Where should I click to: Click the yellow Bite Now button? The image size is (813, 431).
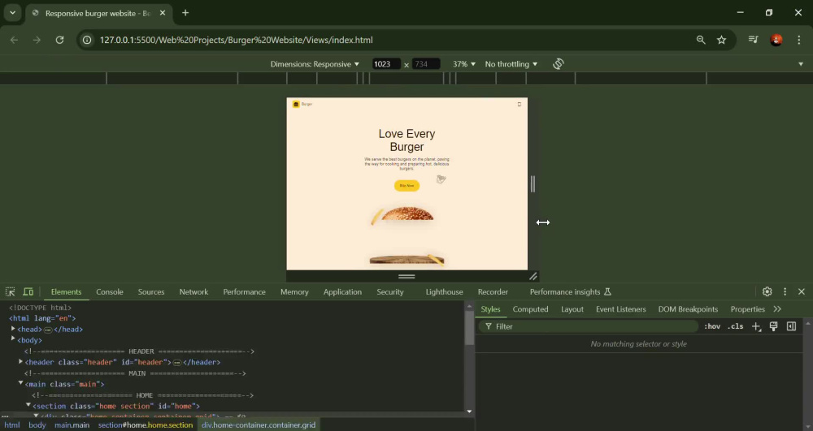(x=406, y=185)
